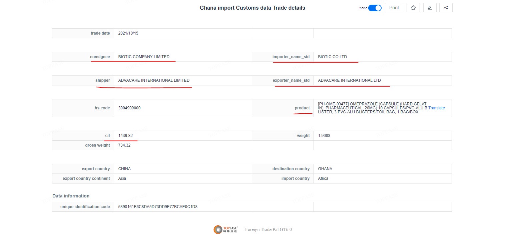Click the cif value 1439.82
This screenshot has height=239, width=520.
125,136
